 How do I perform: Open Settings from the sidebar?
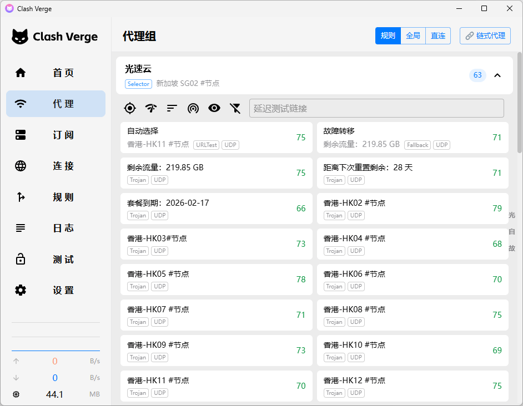coord(56,290)
